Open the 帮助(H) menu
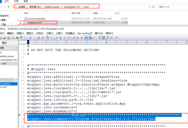This screenshot has height=128, width=188. pos(109,33)
